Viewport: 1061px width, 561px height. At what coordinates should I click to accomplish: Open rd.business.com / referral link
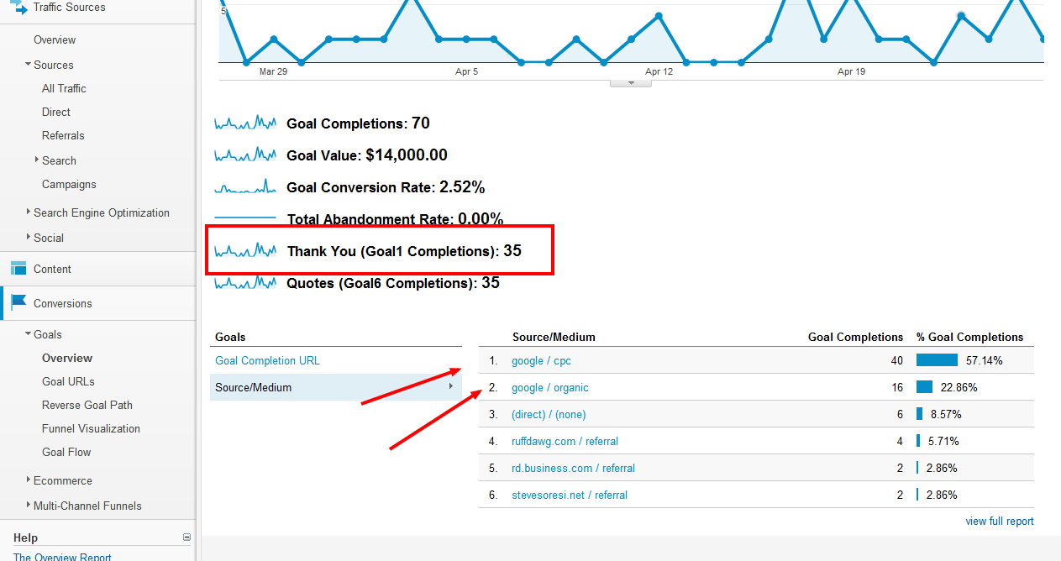(x=573, y=468)
